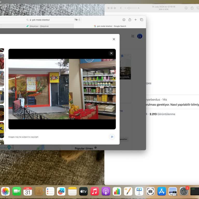Click the '31 July 2024 at 12:15:19' title
Viewport: 199px width, 199px height.
pos(164,7)
